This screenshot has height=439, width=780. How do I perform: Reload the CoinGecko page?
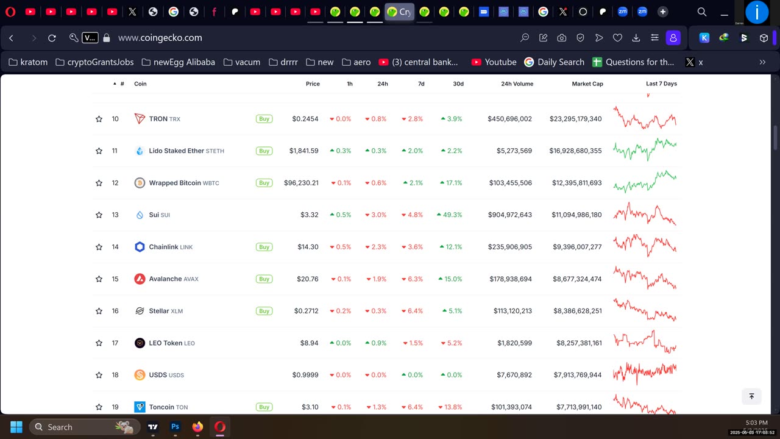[x=52, y=38]
